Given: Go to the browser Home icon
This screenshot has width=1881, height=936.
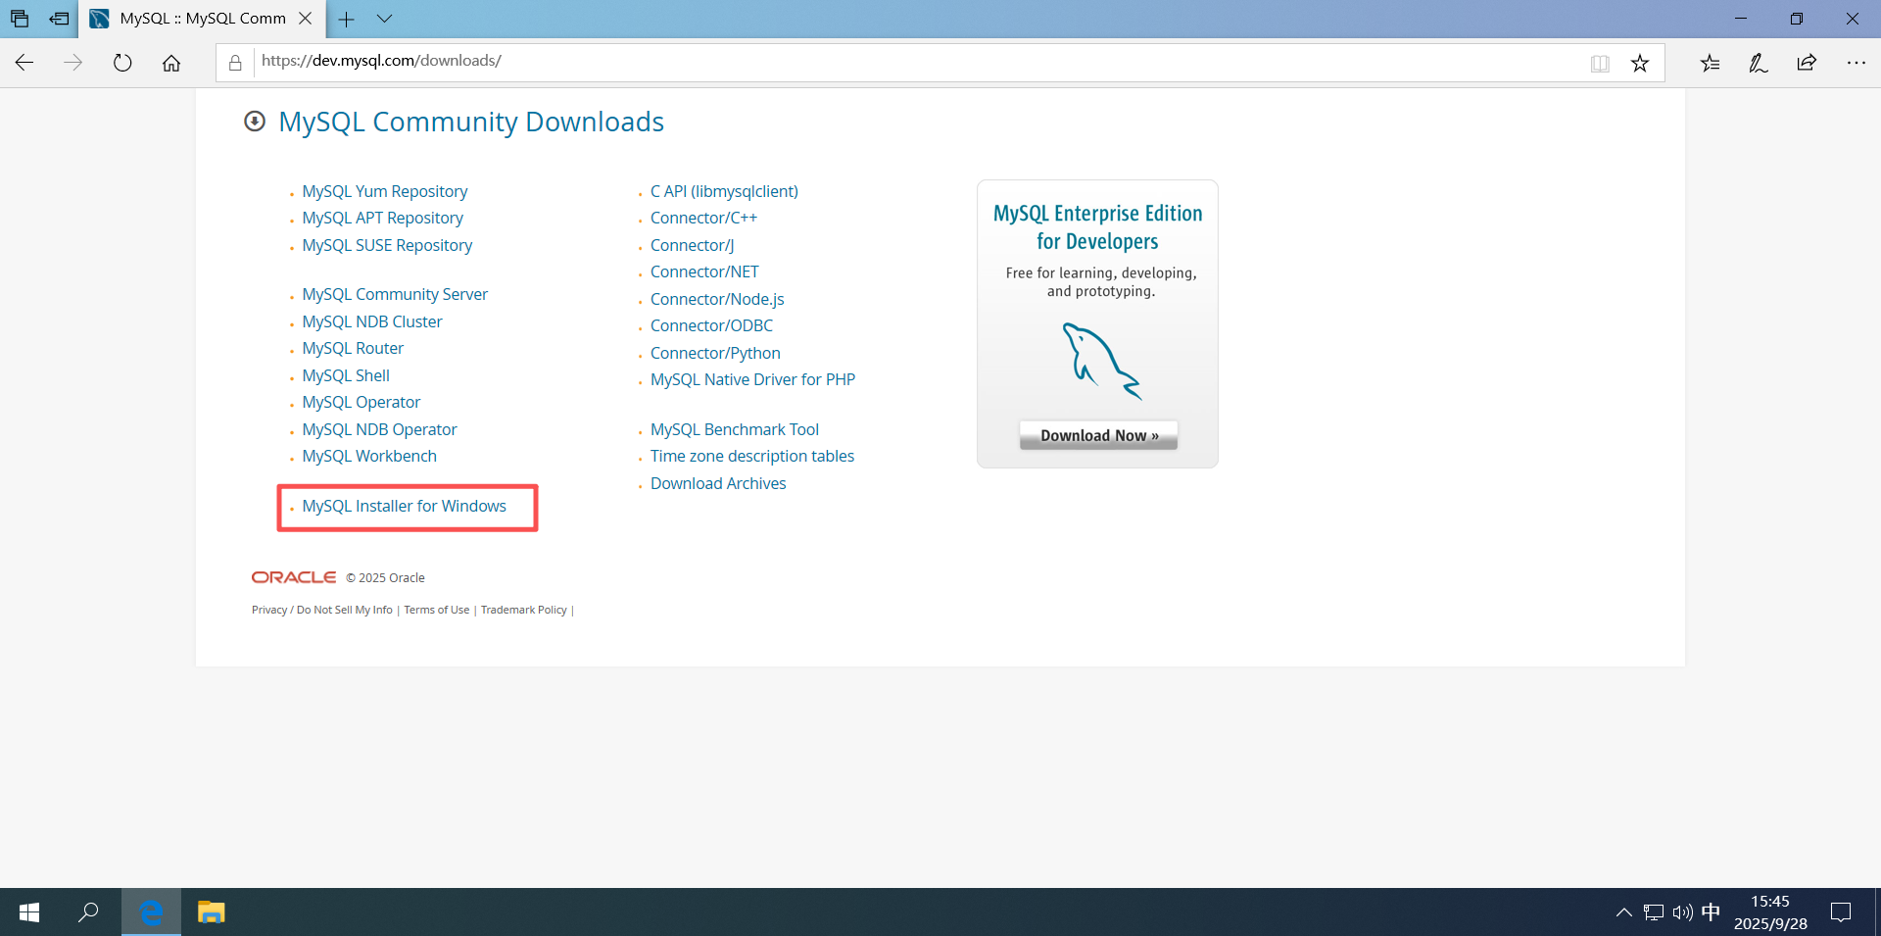Looking at the screenshot, I should [x=171, y=63].
